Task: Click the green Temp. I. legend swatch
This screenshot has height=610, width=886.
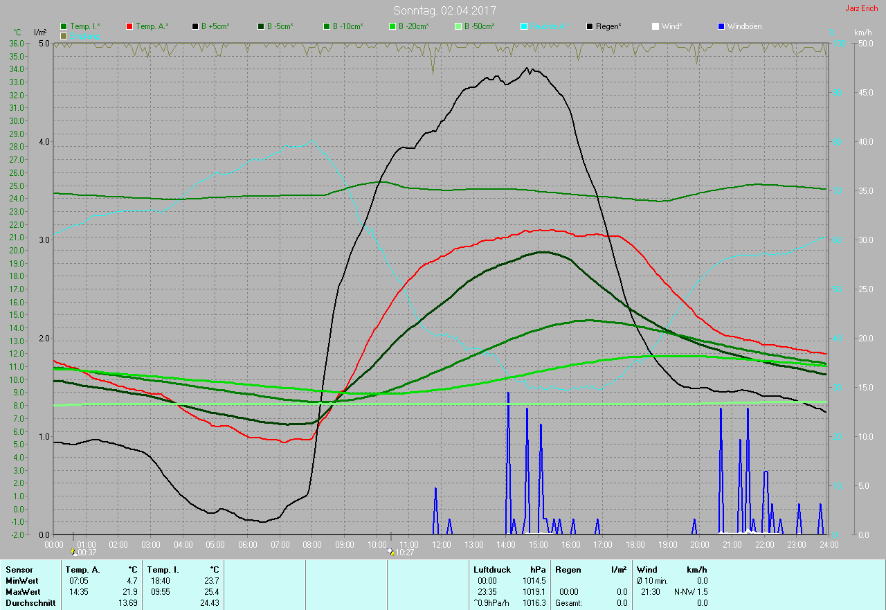Action: [x=64, y=26]
